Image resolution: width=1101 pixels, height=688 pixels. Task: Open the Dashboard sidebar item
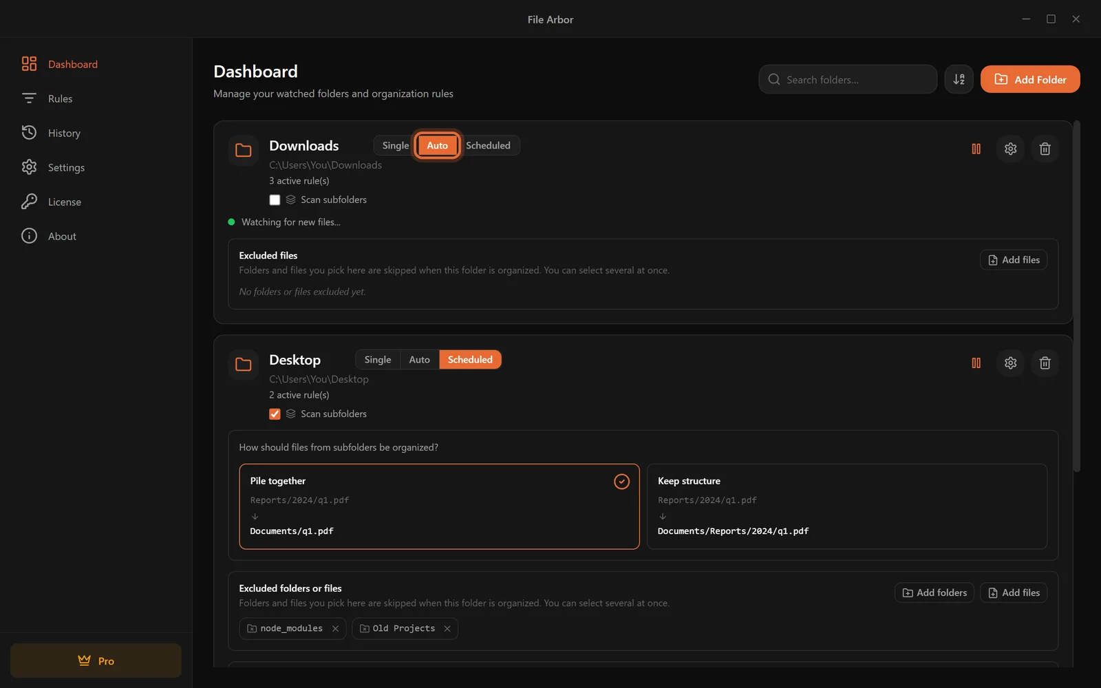[x=96, y=64]
